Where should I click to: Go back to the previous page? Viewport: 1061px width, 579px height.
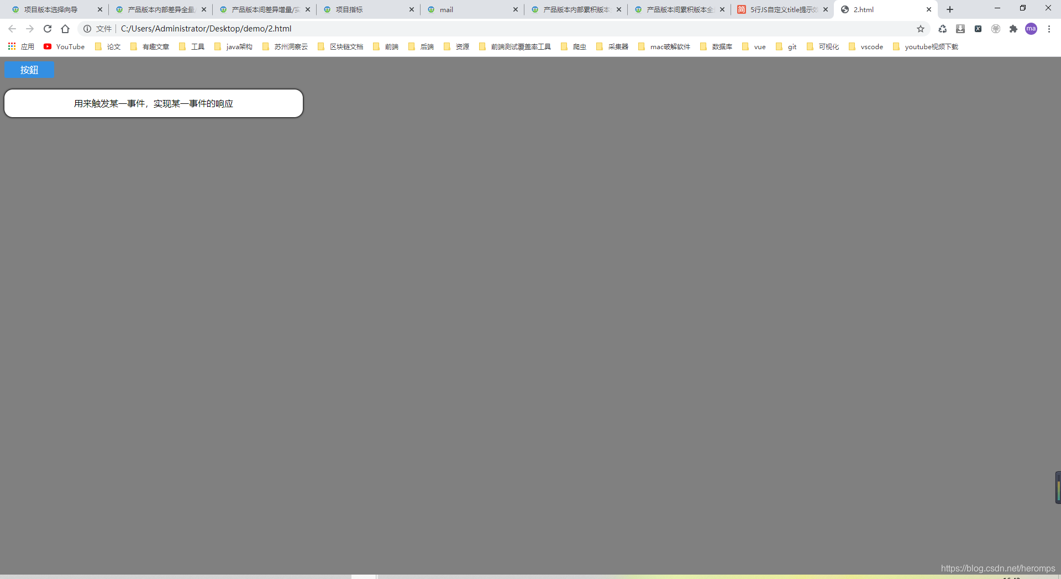(12, 29)
